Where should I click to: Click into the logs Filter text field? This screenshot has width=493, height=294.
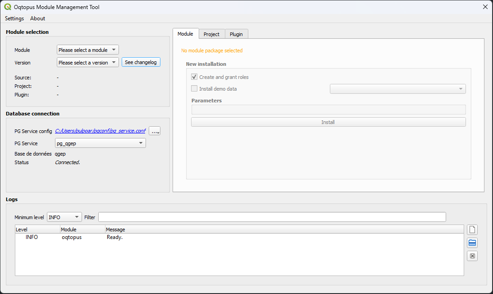point(272,217)
